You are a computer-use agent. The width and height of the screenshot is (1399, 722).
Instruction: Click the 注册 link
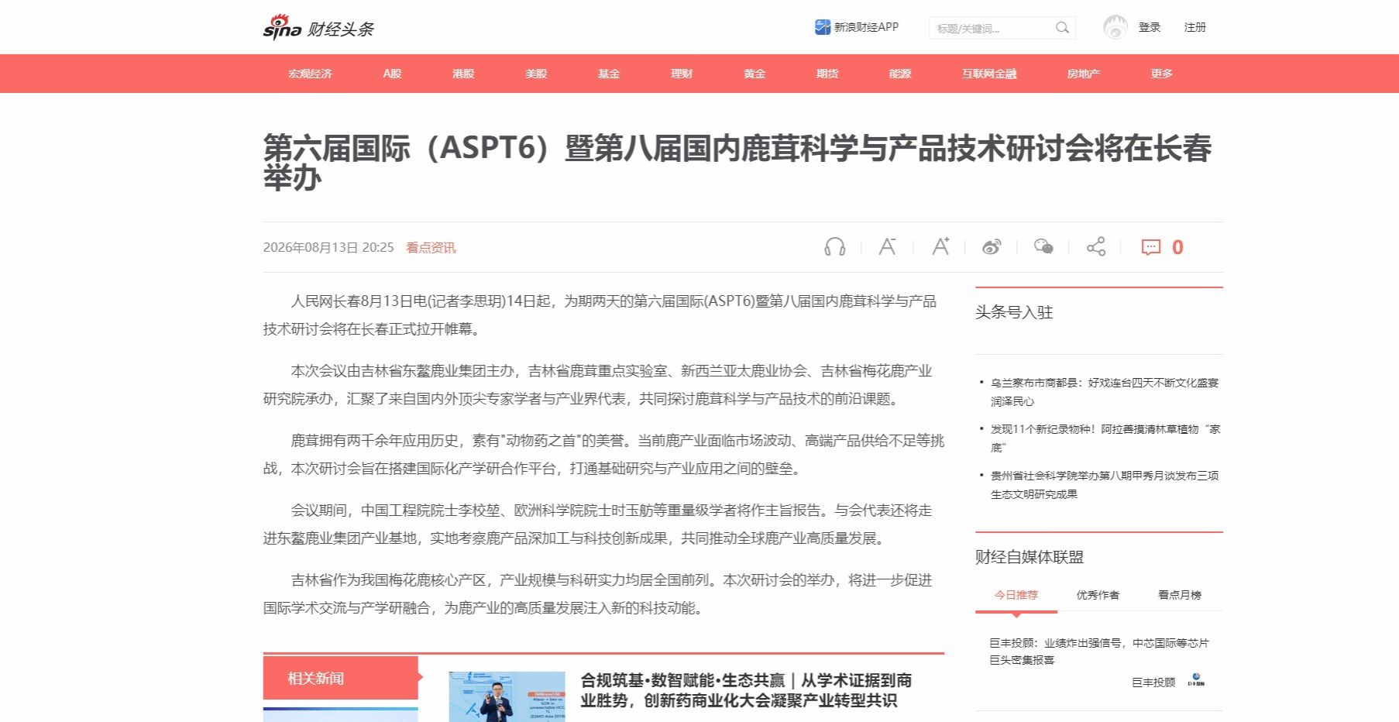click(1195, 27)
